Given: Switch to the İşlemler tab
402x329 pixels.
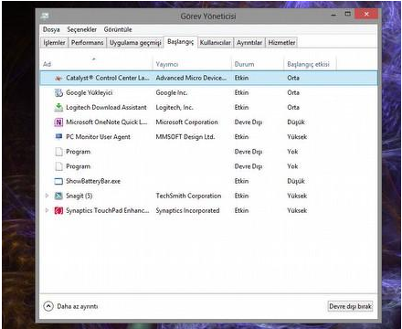Looking at the screenshot, I should [54, 43].
